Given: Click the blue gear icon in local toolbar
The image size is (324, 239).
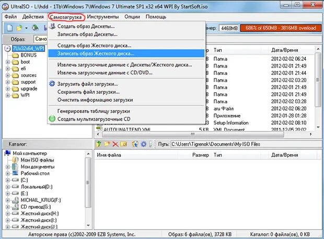Looking at the screenshot, I should 143,144.
